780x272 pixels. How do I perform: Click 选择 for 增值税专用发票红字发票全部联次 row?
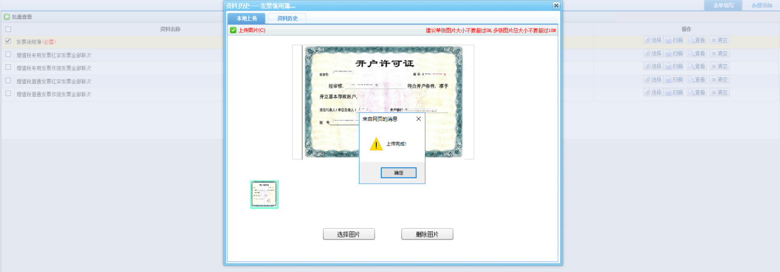point(653,54)
